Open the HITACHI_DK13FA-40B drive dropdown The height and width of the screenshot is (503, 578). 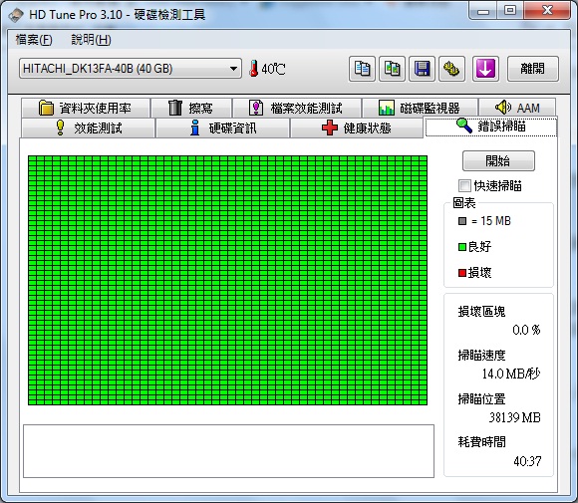(131, 69)
